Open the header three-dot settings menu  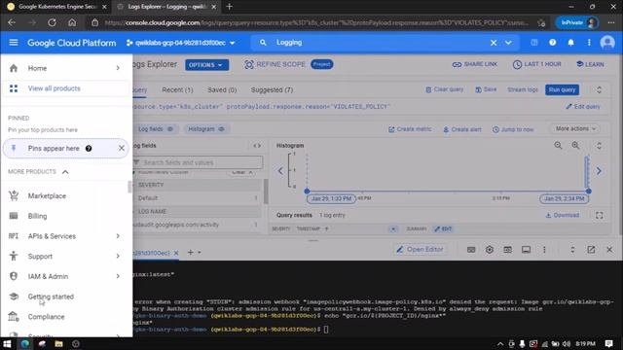pyautogui.click(x=589, y=43)
